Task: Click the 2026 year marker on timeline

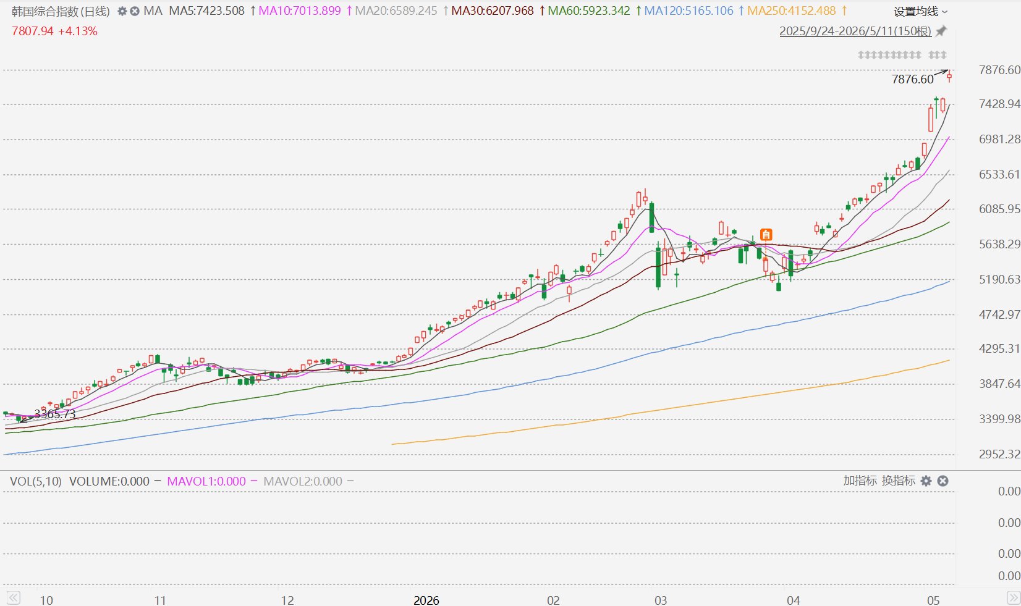Action: [426, 600]
